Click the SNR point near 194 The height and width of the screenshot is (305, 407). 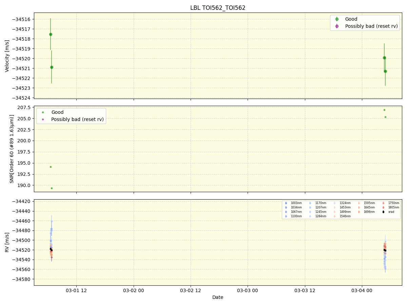(51, 167)
